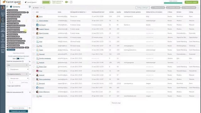The image size is (201, 113).
Task: Check the box for Alexei lebedev
Action: click(34, 20)
